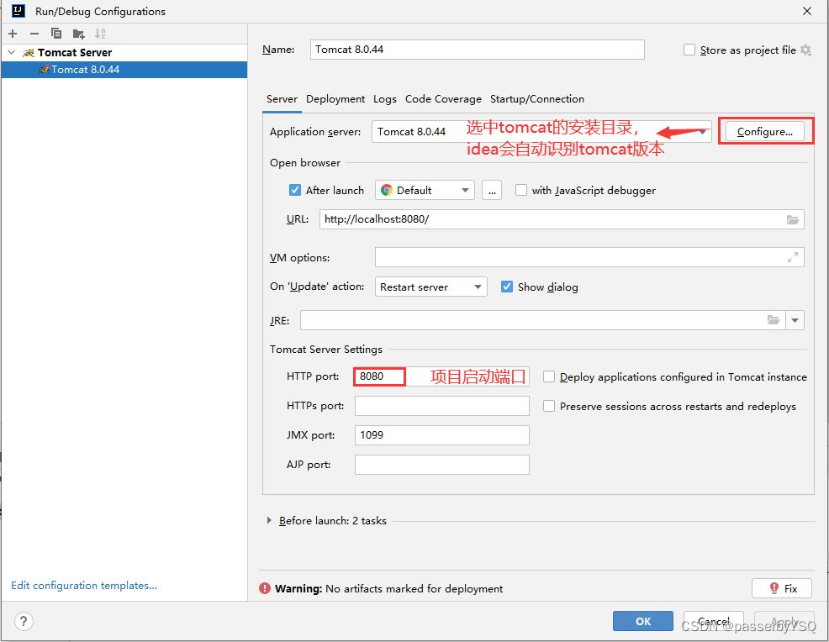Screen dimensions: 829x642
Task: Add a new configuration with the plus icon
Action: point(13,34)
